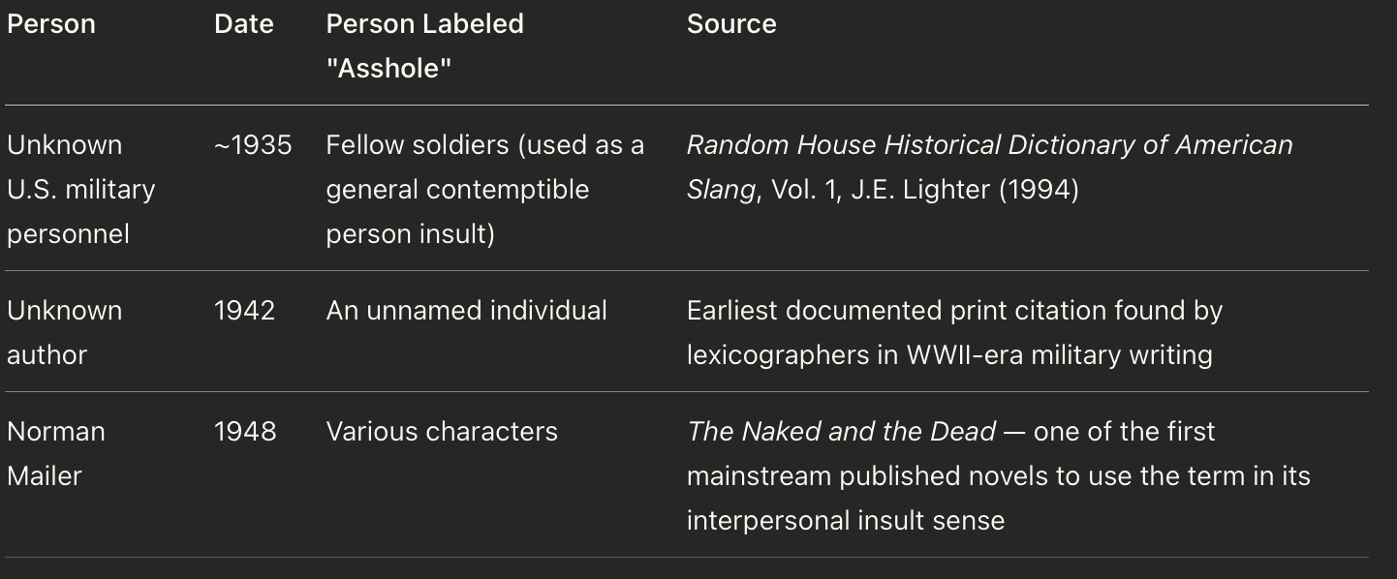The image size is (1397, 579).
Task: Select the "Various characters" cell
Action: (442, 432)
